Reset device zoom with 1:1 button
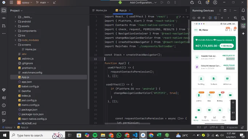This screenshot has width=248, height=139. click(233, 113)
